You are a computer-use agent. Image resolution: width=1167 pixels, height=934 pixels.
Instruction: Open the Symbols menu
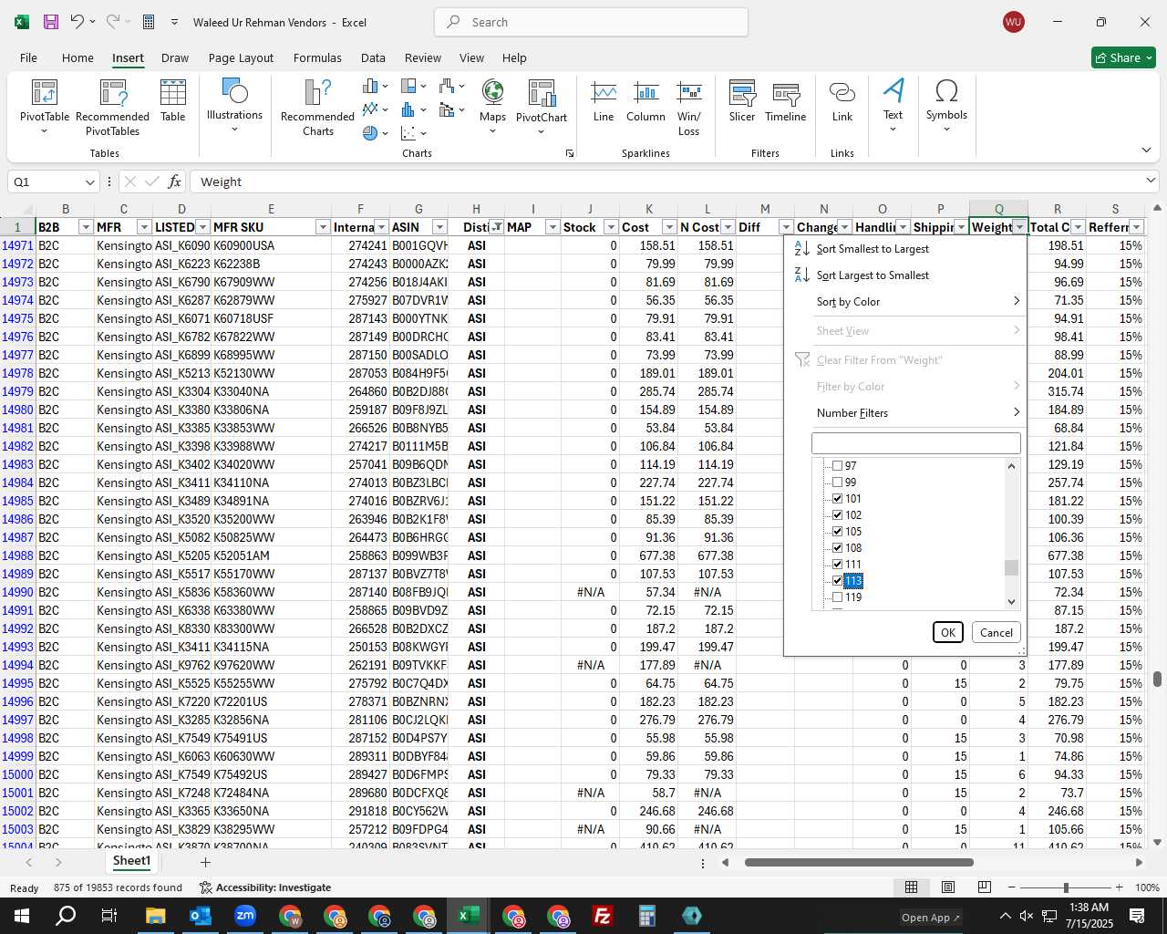pyautogui.click(x=946, y=105)
